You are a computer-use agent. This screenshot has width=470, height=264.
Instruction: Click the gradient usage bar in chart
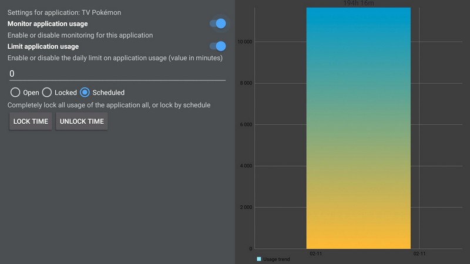coord(358,129)
